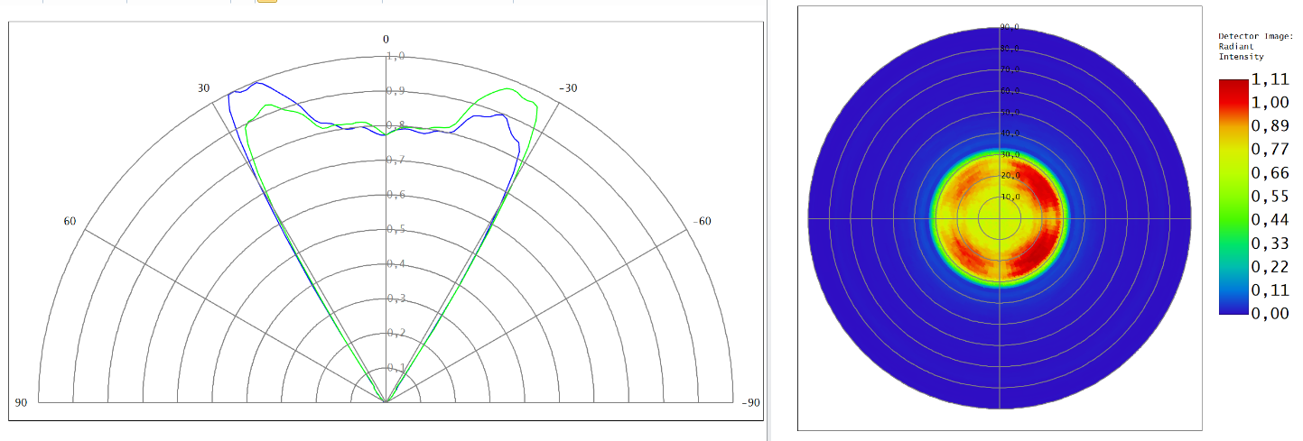Click the 0 degree label atop polar plot

(x=386, y=39)
